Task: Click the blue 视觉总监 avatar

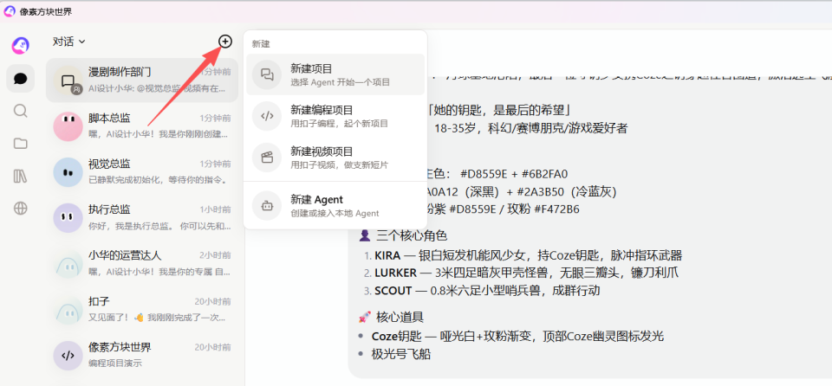Action: click(x=68, y=171)
